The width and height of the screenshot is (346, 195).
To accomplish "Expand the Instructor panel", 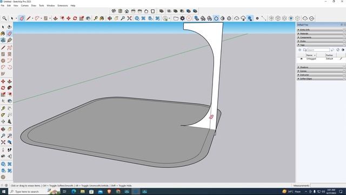I will coord(321,75).
